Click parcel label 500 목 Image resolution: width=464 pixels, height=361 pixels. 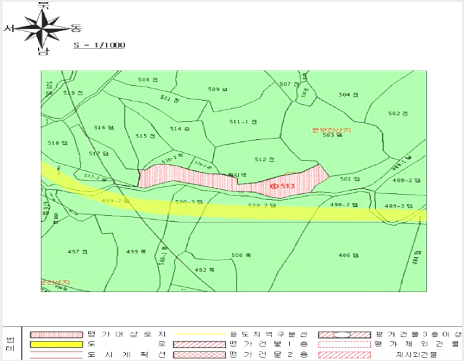[241, 255]
